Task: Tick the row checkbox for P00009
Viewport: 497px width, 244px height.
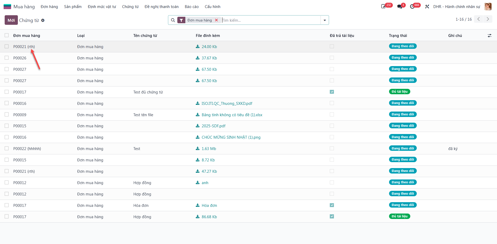Action: [x=7, y=115]
